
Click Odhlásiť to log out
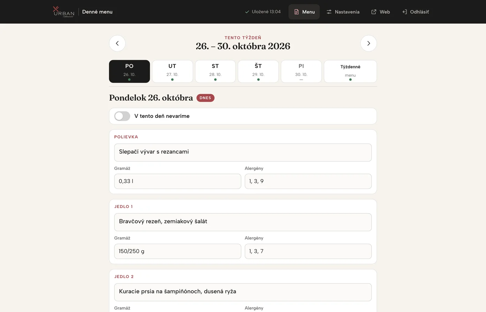pos(416,12)
